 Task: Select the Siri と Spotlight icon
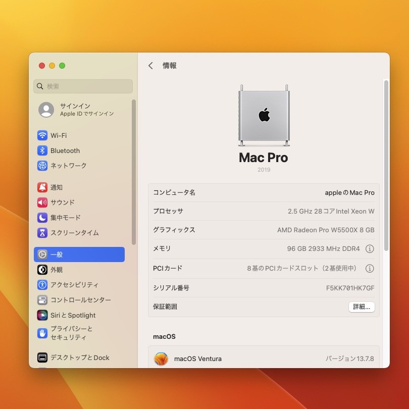[x=42, y=315]
